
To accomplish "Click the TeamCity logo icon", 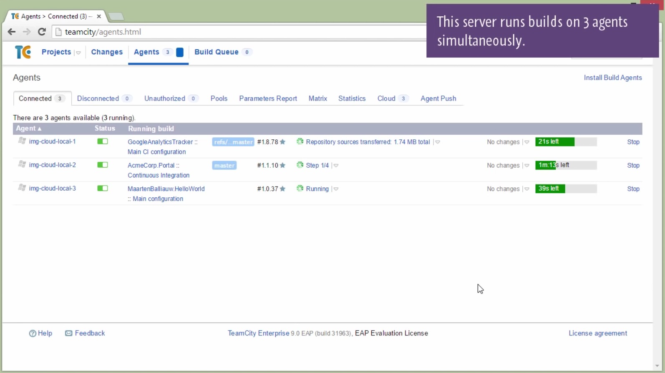I will (x=23, y=52).
